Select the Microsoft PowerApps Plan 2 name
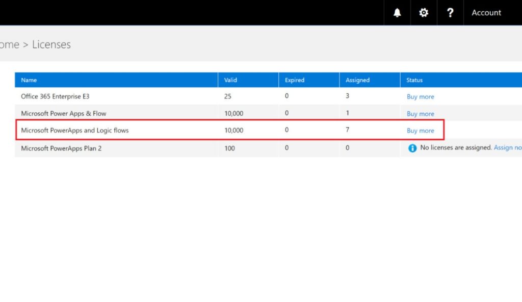Screen dimensions: 522x302 coord(61,148)
